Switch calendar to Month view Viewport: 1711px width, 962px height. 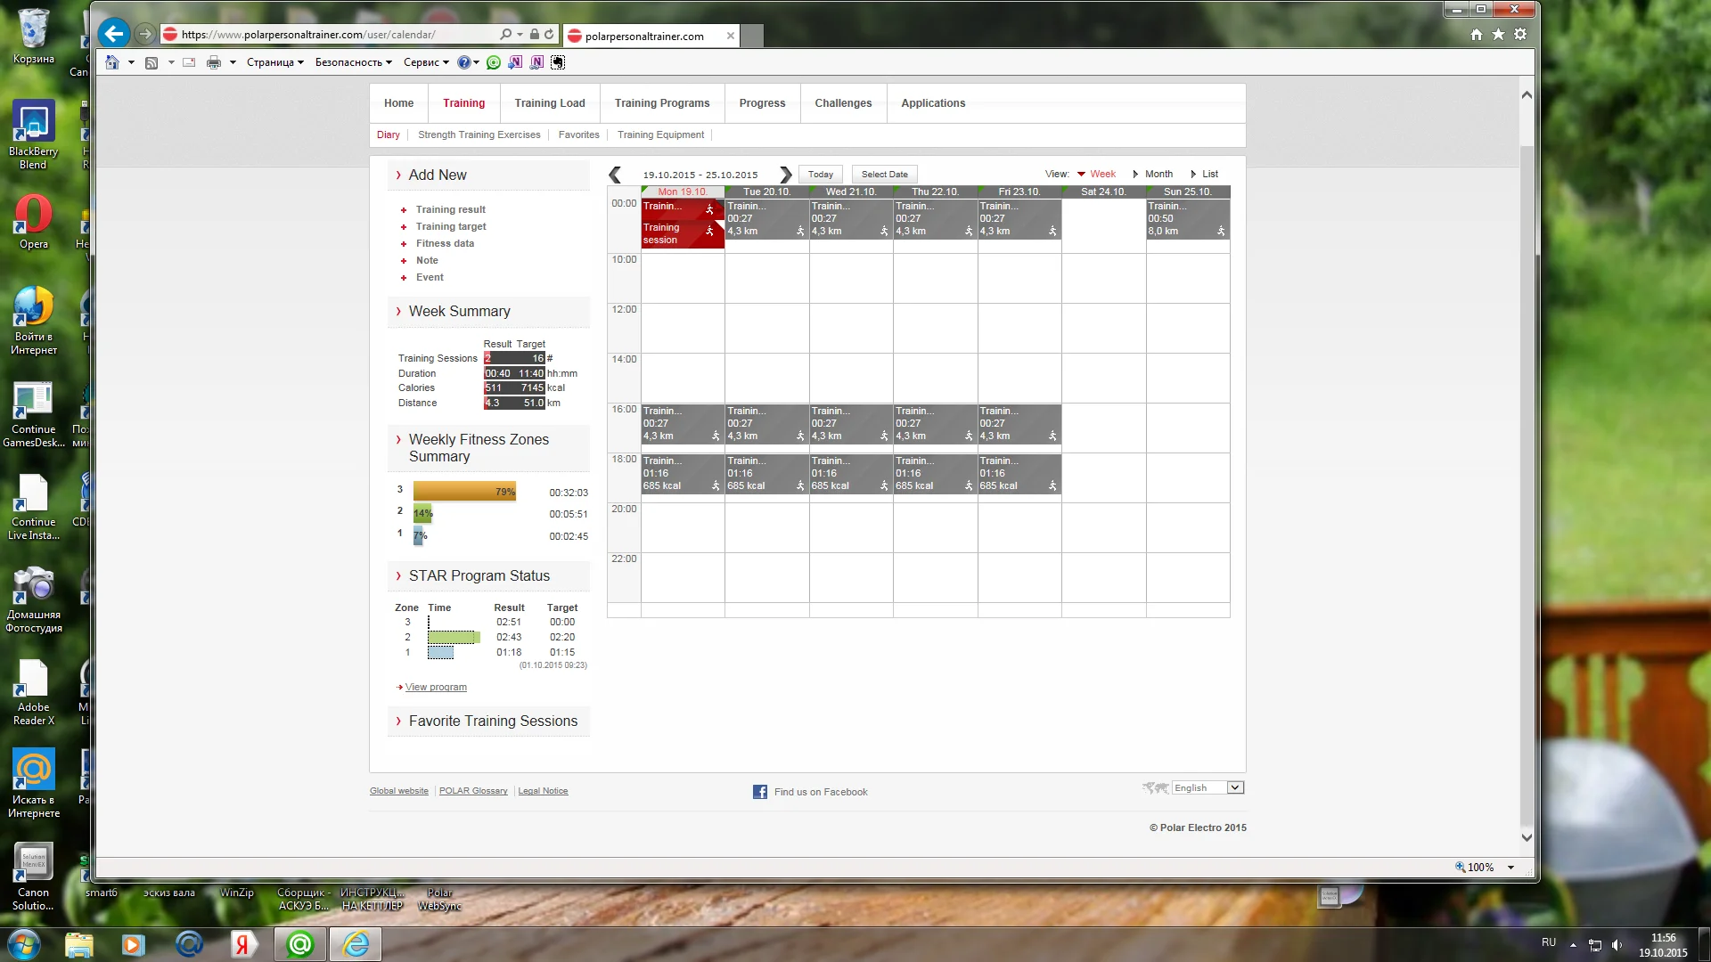tap(1158, 175)
